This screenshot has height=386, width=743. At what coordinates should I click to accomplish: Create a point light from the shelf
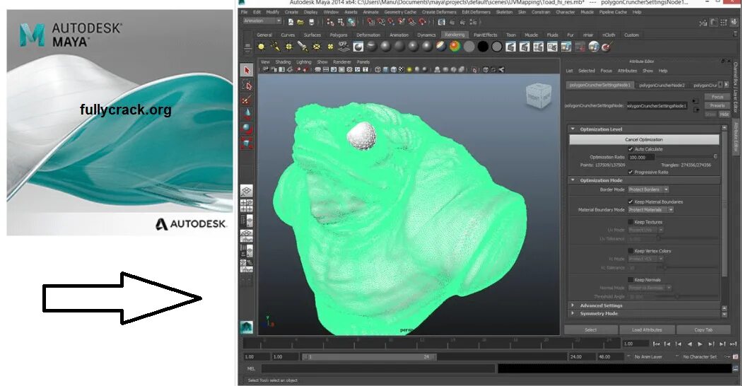coord(288,47)
